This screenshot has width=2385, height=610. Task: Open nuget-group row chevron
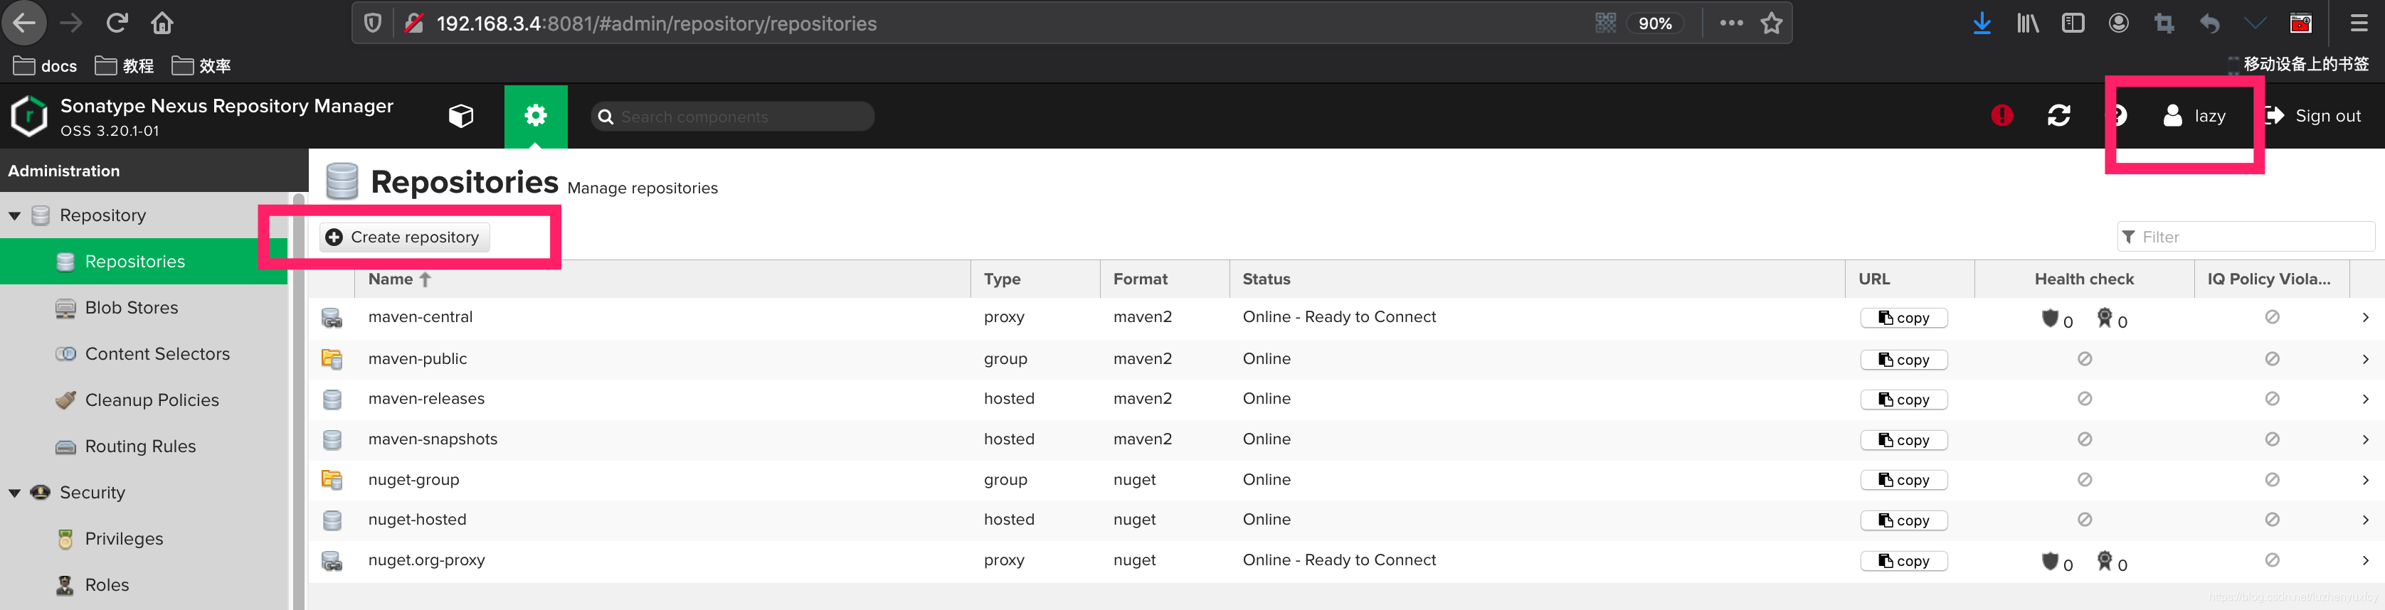pyautogui.click(x=2366, y=481)
